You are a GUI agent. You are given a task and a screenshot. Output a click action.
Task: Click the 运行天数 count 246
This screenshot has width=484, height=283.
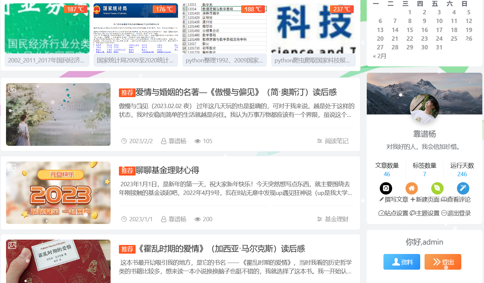tap(462, 174)
